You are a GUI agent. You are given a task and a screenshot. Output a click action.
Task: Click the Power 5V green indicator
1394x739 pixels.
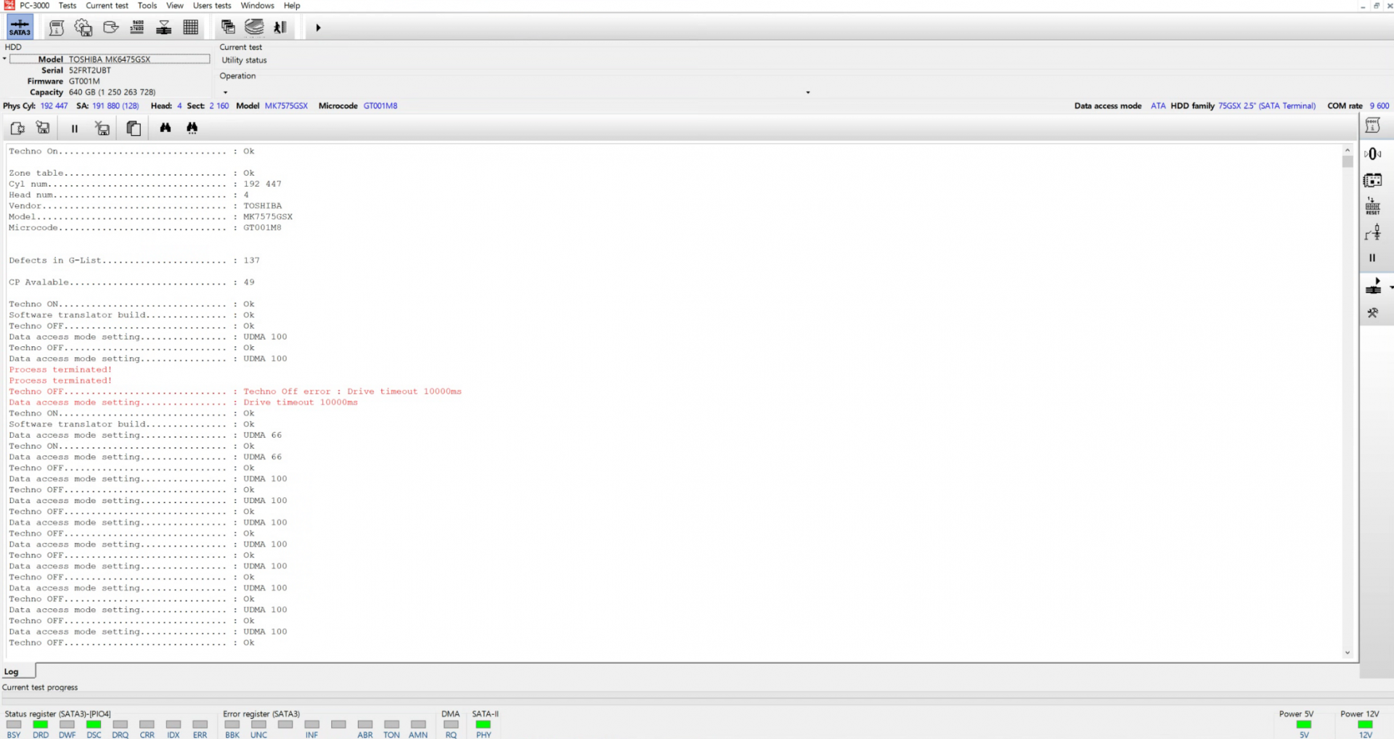click(x=1304, y=724)
